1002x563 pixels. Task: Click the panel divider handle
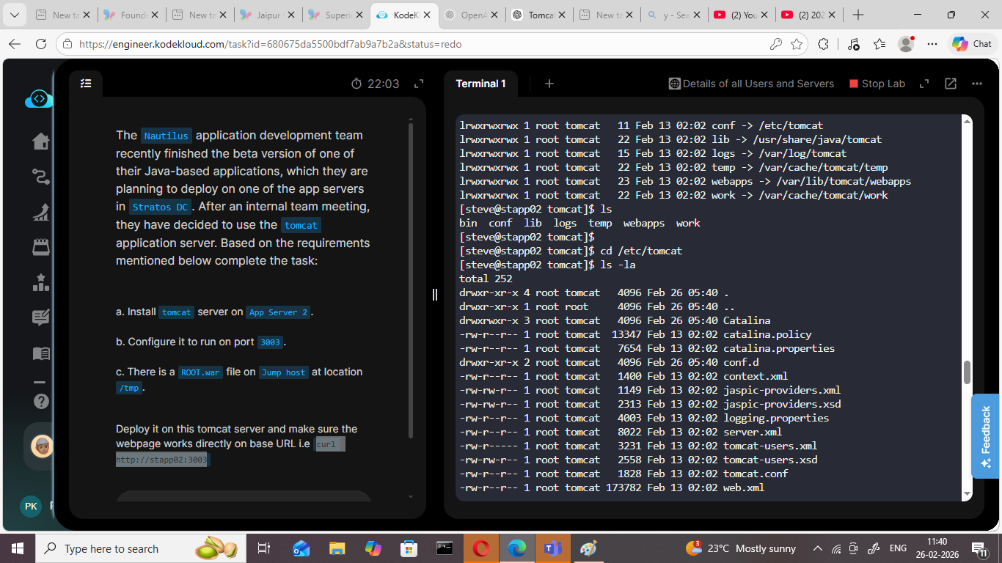434,295
